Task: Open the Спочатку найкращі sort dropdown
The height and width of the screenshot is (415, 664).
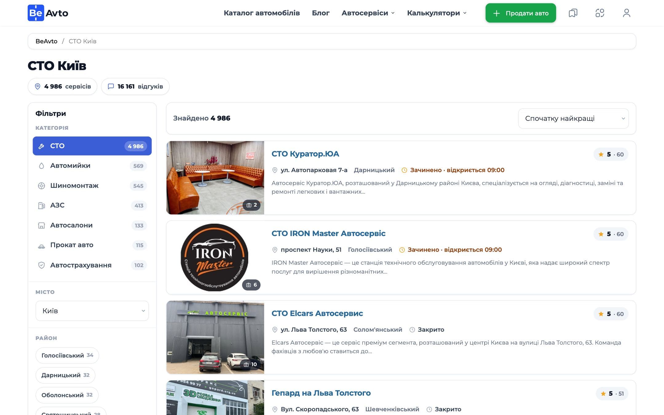Action: (x=573, y=118)
